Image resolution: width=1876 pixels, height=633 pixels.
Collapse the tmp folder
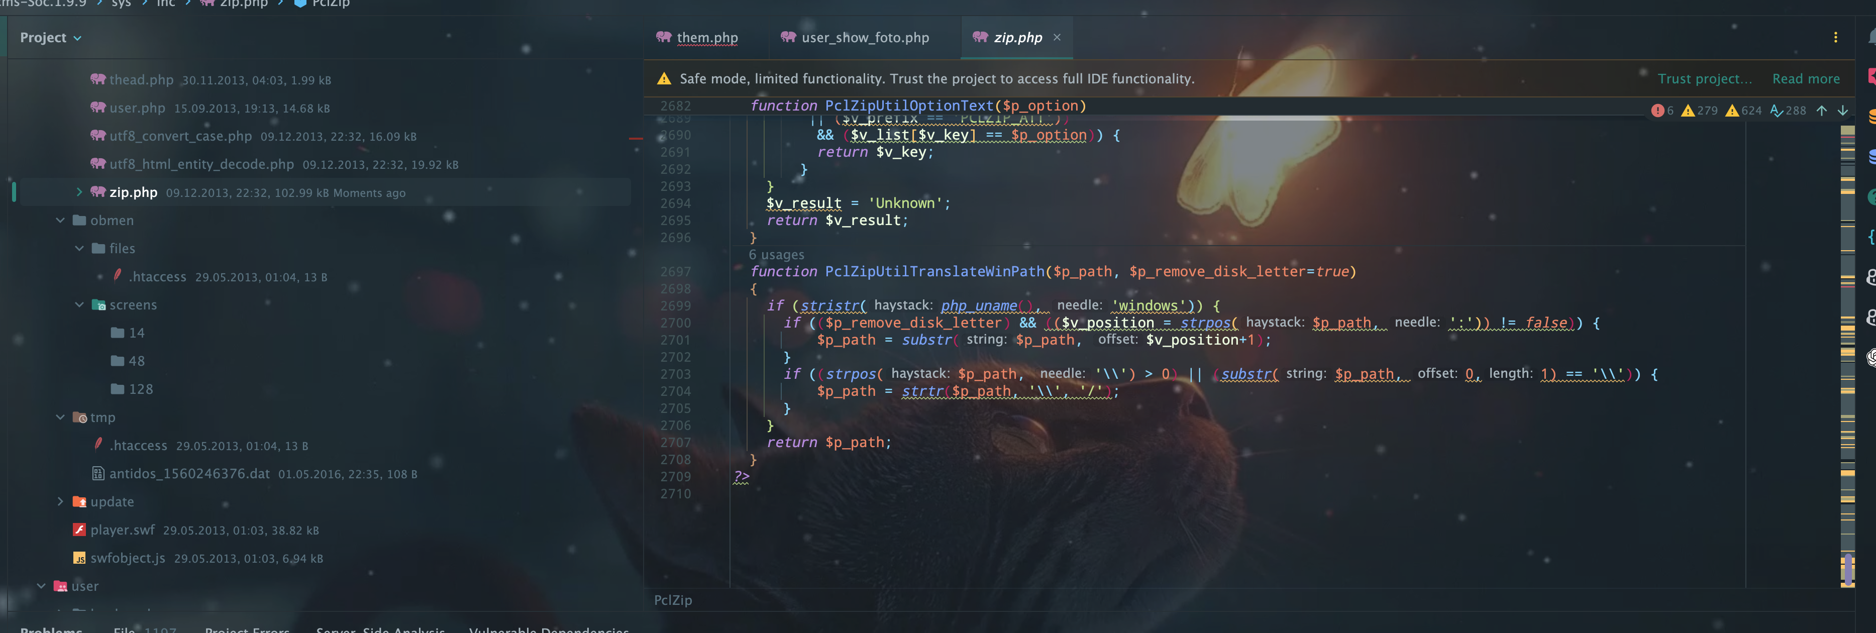point(60,416)
